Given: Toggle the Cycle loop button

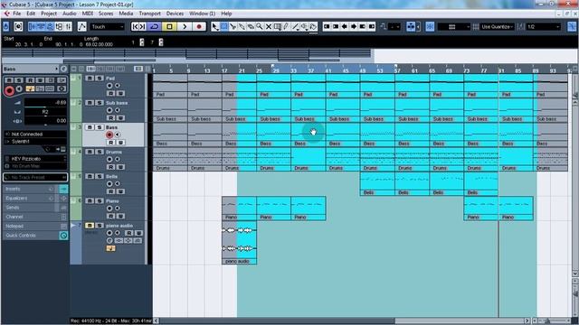Looking at the screenshot, I should coord(155,26).
